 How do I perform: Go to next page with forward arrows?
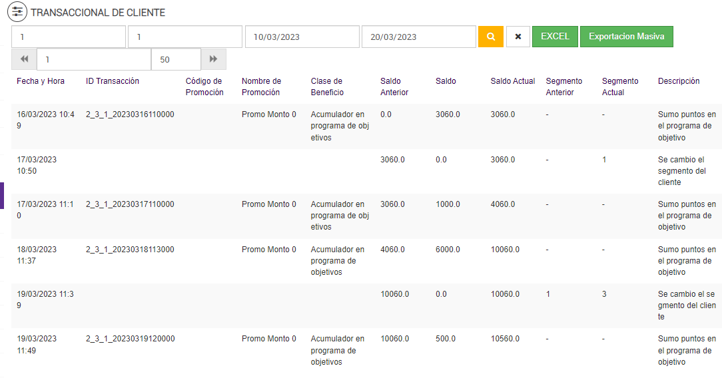(213, 59)
